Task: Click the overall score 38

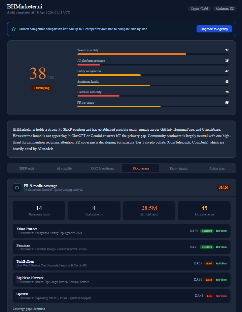Action: tap(38, 73)
